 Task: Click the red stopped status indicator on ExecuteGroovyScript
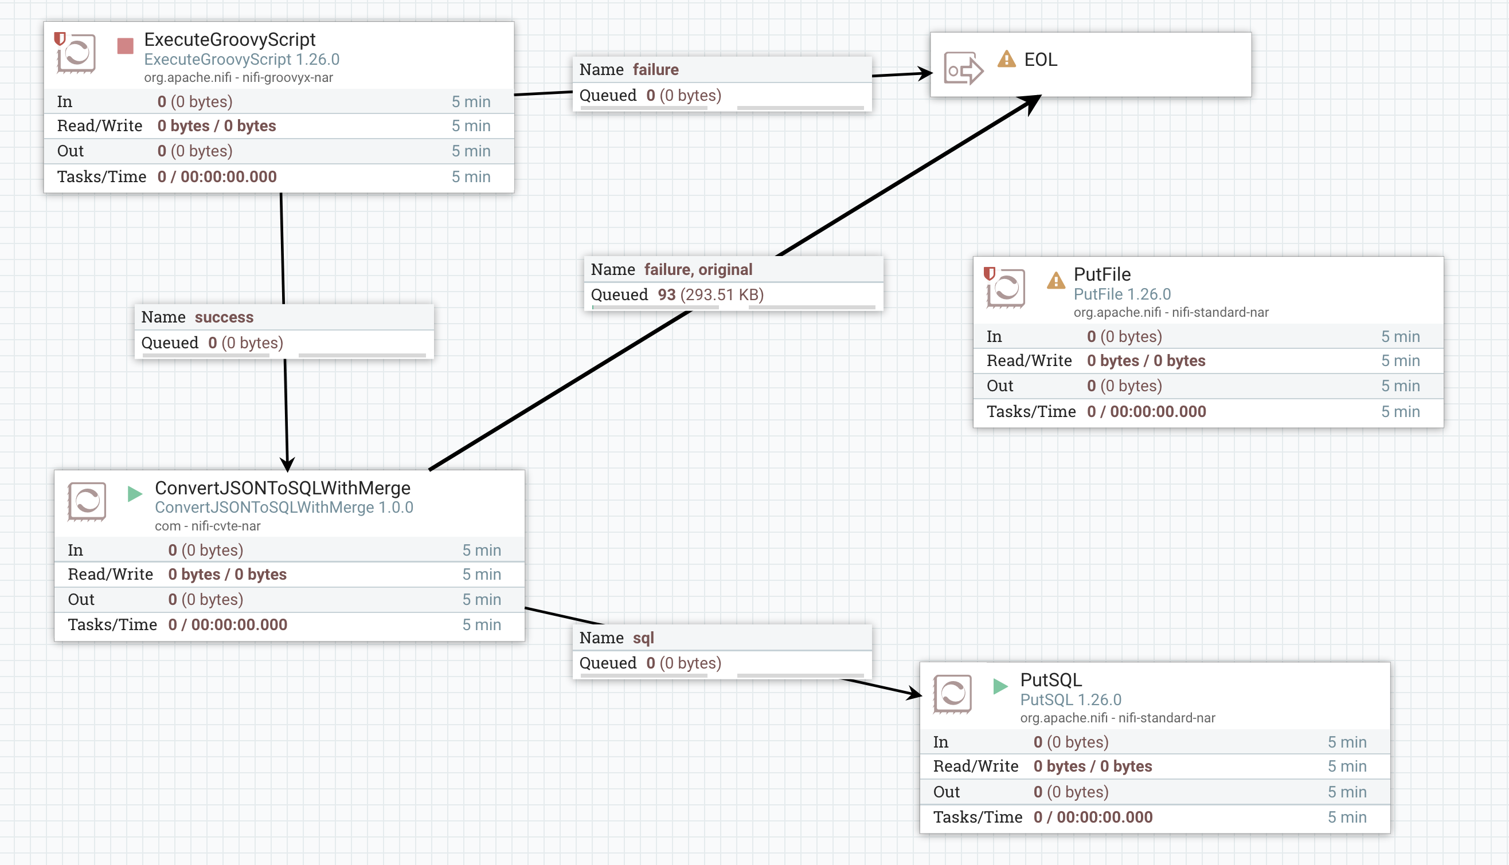[126, 46]
